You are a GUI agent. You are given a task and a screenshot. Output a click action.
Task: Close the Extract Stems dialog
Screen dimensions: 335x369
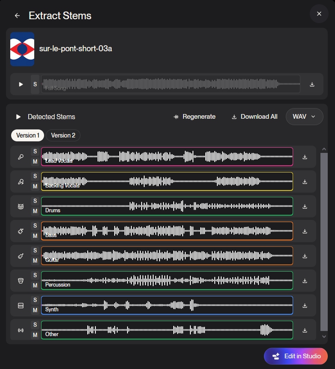pyautogui.click(x=319, y=14)
